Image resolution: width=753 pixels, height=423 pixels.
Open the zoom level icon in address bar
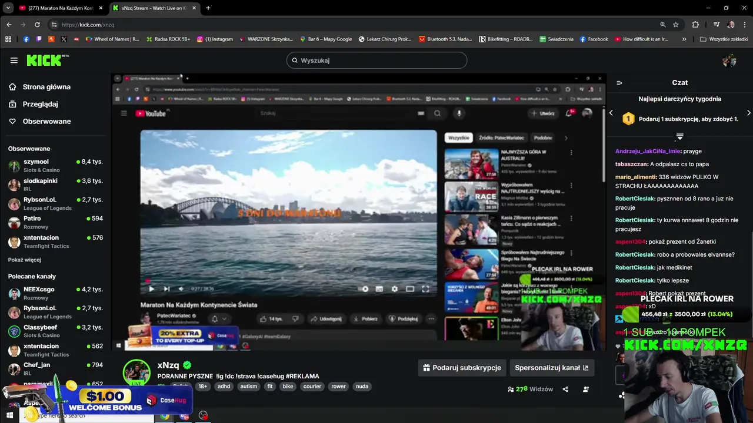[663, 25]
